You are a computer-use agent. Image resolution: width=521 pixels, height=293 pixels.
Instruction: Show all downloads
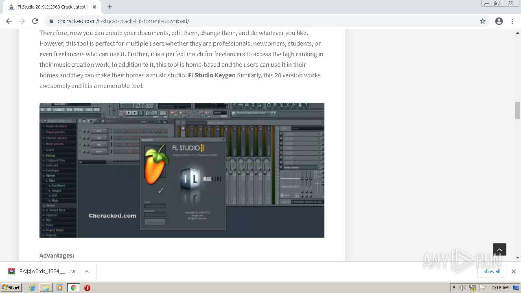click(x=492, y=271)
